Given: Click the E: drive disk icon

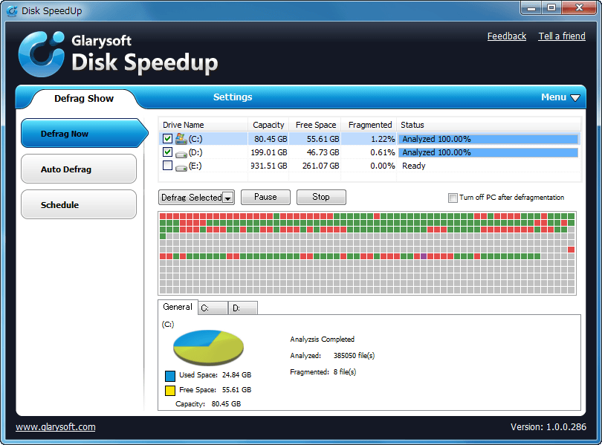Looking at the screenshot, I should pos(181,168).
